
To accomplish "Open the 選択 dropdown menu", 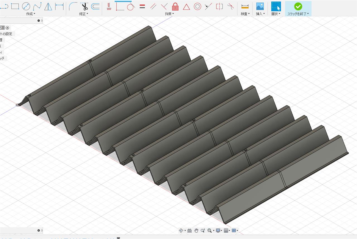I will [276, 14].
